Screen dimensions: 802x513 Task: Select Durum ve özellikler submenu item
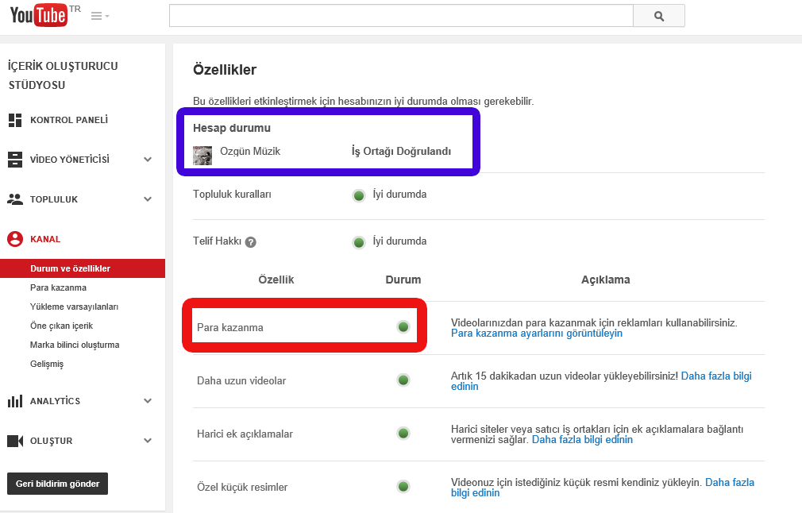pyautogui.click(x=83, y=268)
